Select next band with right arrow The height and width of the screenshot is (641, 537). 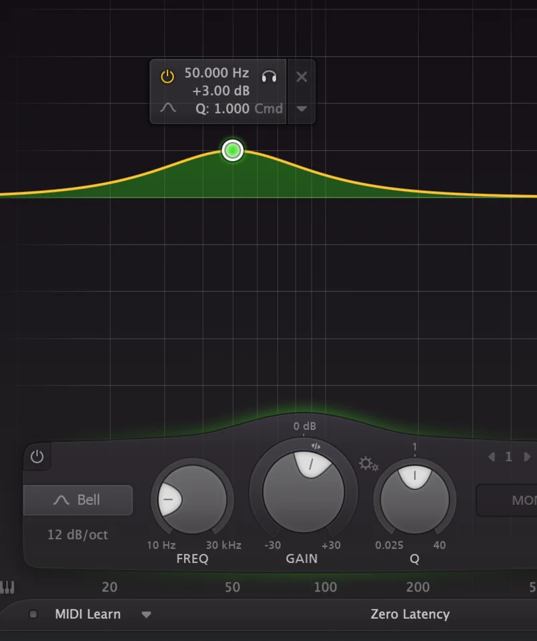[527, 457]
